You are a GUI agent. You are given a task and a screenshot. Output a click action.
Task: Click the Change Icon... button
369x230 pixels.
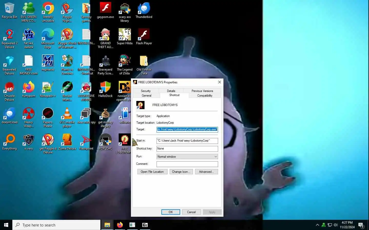[181, 172]
